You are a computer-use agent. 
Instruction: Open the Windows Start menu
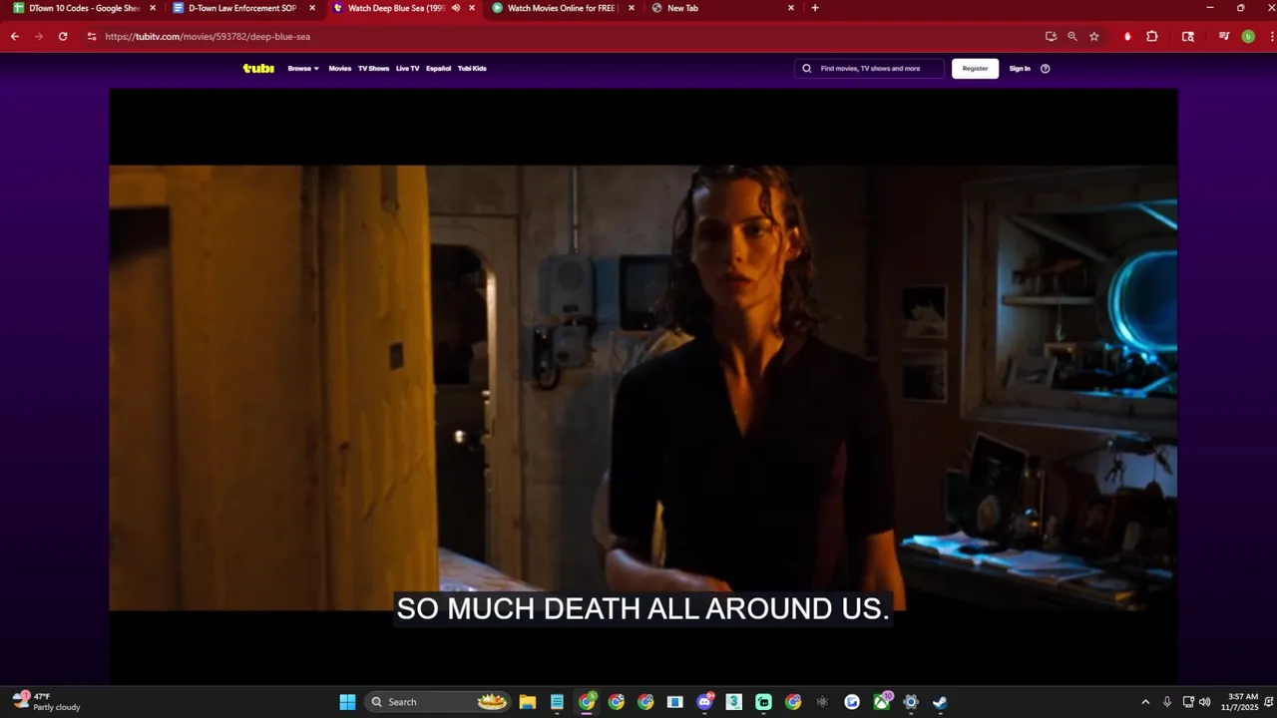coord(347,702)
